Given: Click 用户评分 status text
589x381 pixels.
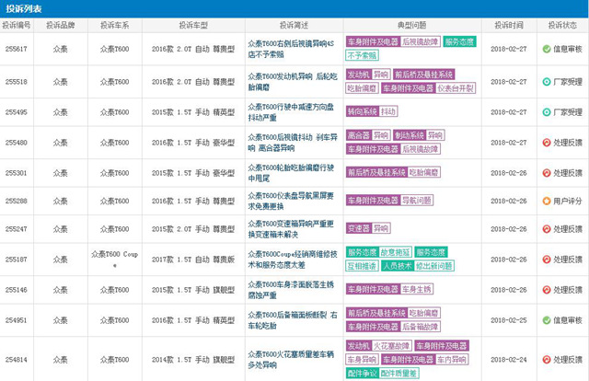Looking at the screenshot, I should click(x=568, y=201).
